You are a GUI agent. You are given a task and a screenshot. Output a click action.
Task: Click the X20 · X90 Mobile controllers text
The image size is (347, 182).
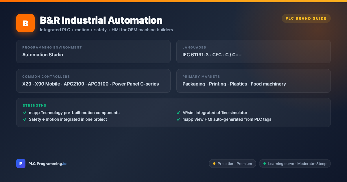coord(91,84)
